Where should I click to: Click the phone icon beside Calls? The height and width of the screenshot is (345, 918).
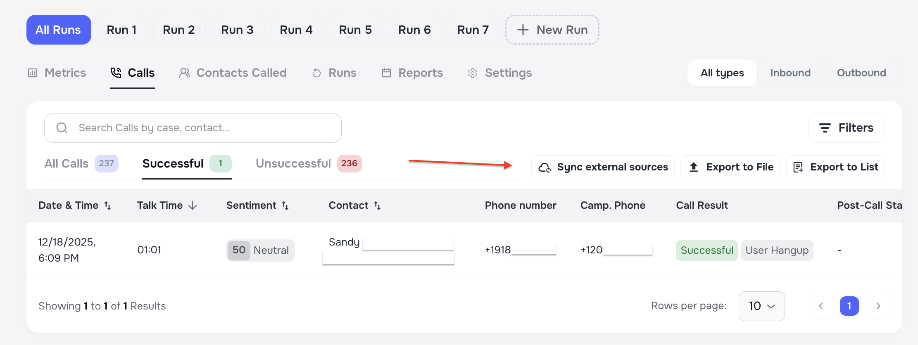click(116, 72)
